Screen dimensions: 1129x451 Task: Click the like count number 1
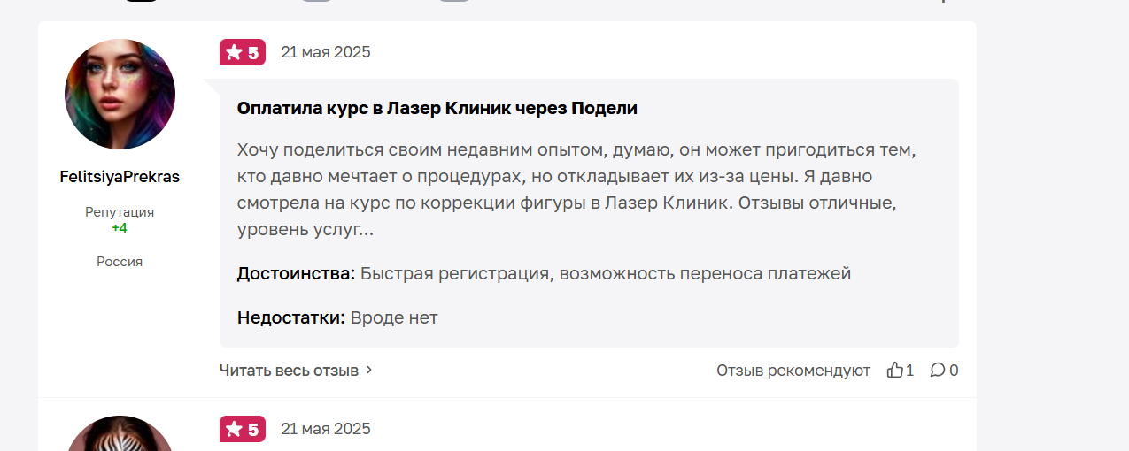[x=910, y=371]
